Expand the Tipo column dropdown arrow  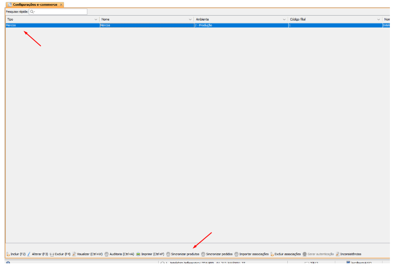click(96, 20)
